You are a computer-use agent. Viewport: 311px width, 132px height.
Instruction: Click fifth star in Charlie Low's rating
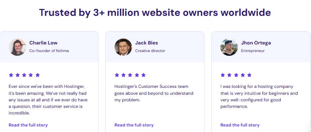click(x=38, y=75)
